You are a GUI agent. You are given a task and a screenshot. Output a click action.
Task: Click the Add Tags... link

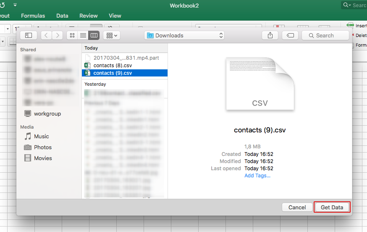tap(257, 176)
